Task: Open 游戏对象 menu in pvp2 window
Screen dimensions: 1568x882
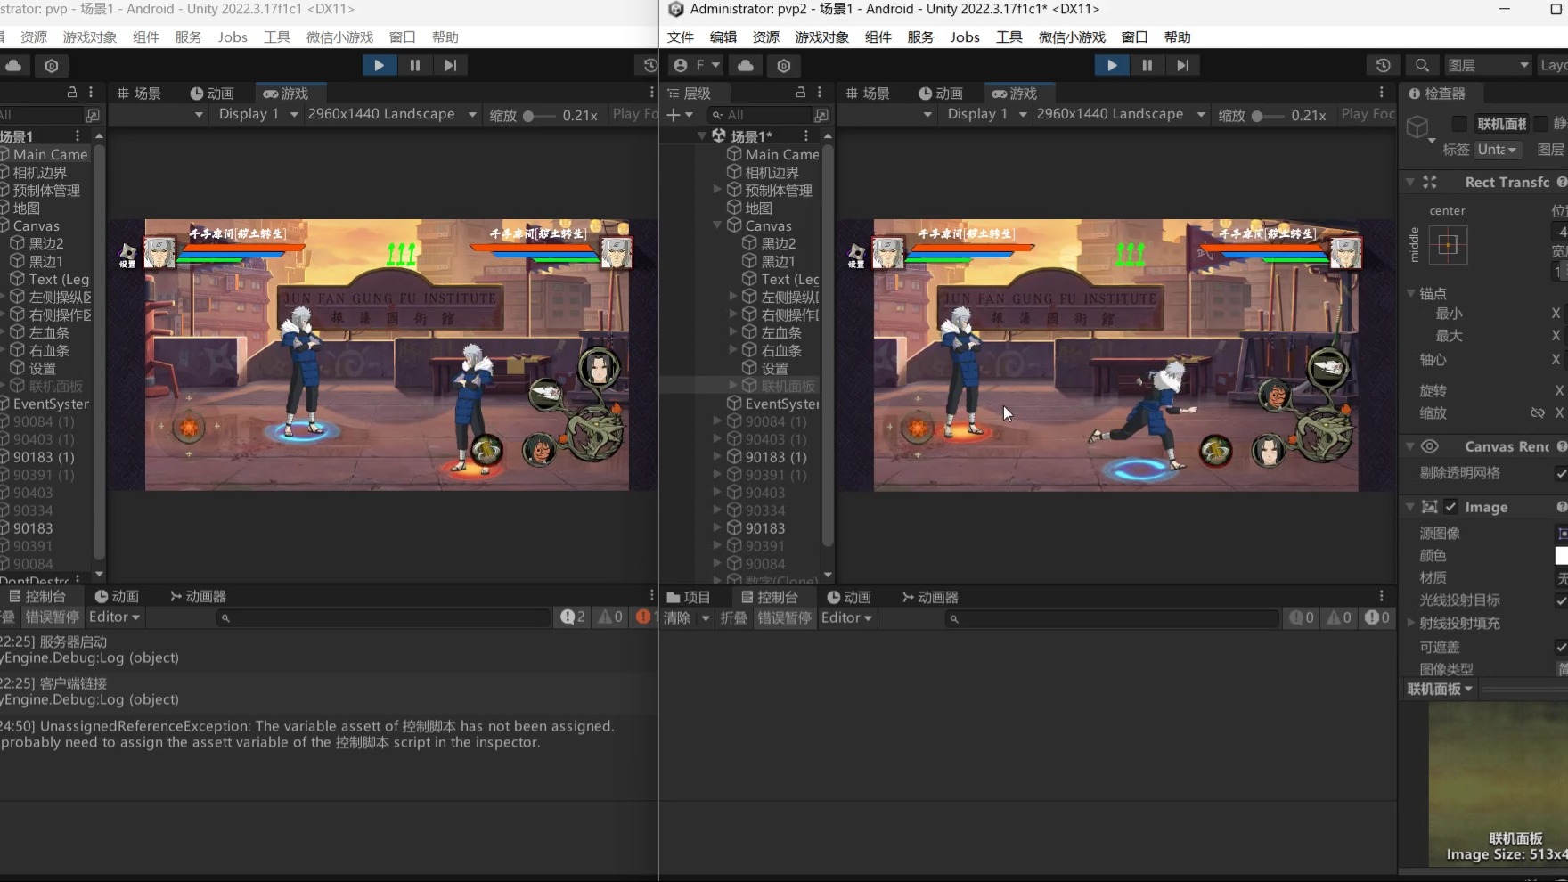Action: [821, 37]
